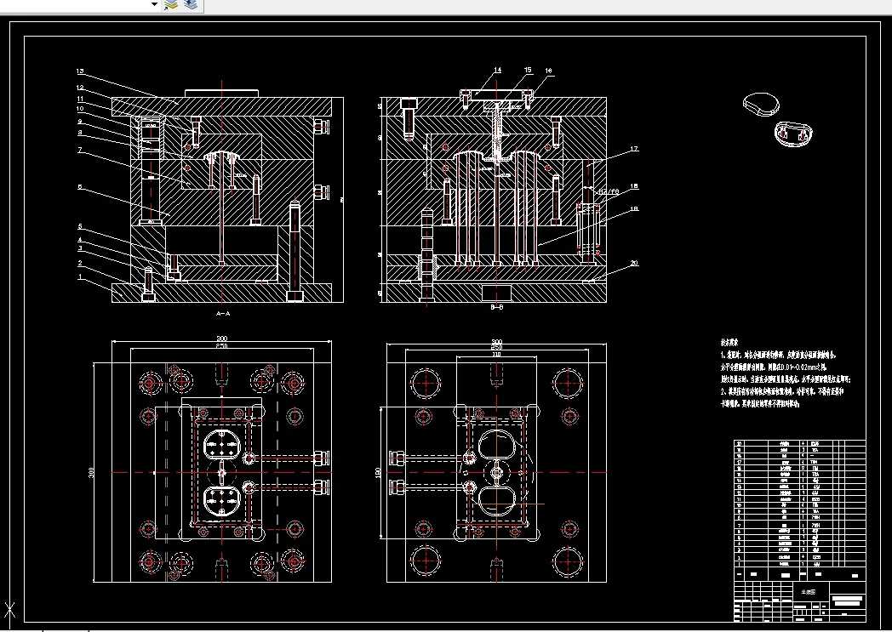Click the Make Object's Layer Current icon
Image resolution: width=892 pixels, height=632 pixels.
tap(171, 5)
